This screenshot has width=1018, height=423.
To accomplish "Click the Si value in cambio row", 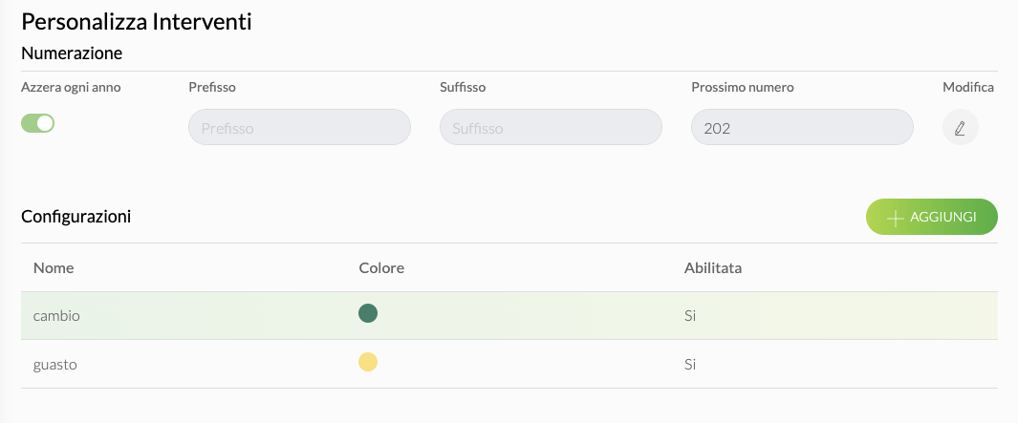I will [690, 316].
